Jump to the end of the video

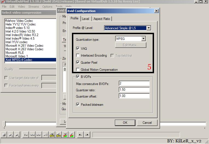coord(45,135)
